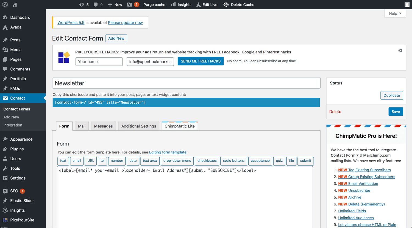
Task: Click Purge cache in admin bar
Action: [154, 5]
